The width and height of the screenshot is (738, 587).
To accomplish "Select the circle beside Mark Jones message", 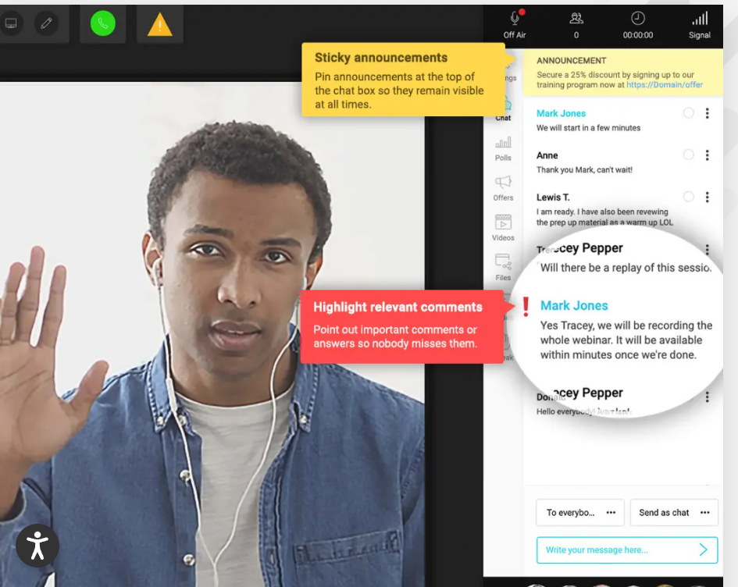I will [x=688, y=113].
